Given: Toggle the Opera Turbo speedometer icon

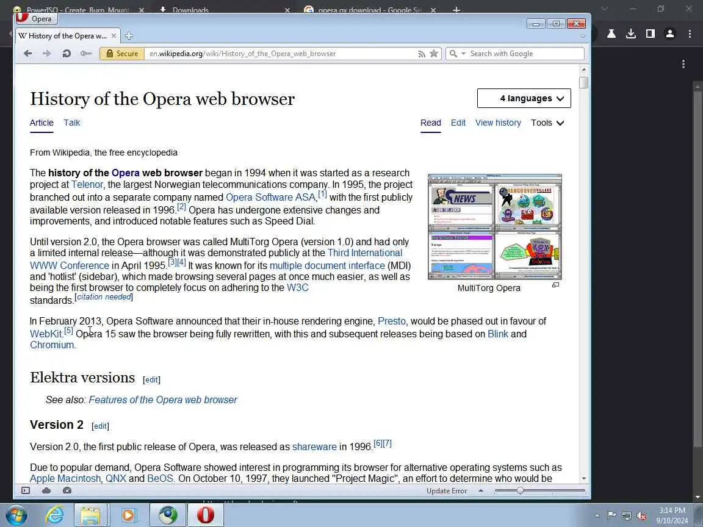Looking at the screenshot, I should point(67,490).
